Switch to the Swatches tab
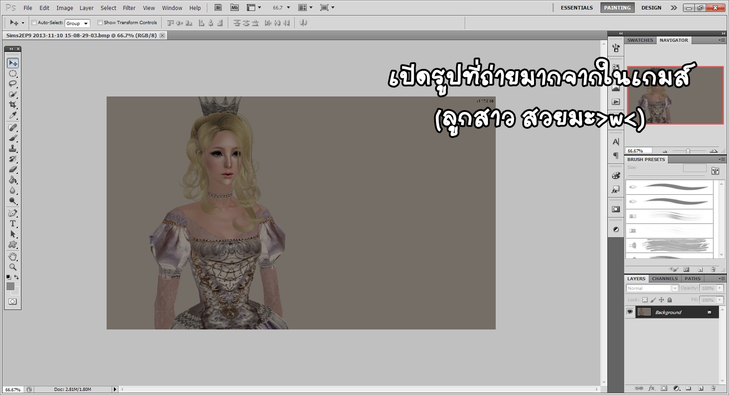Image resolution: width=729 pixels, height=395 pixels. click(640, 41)
